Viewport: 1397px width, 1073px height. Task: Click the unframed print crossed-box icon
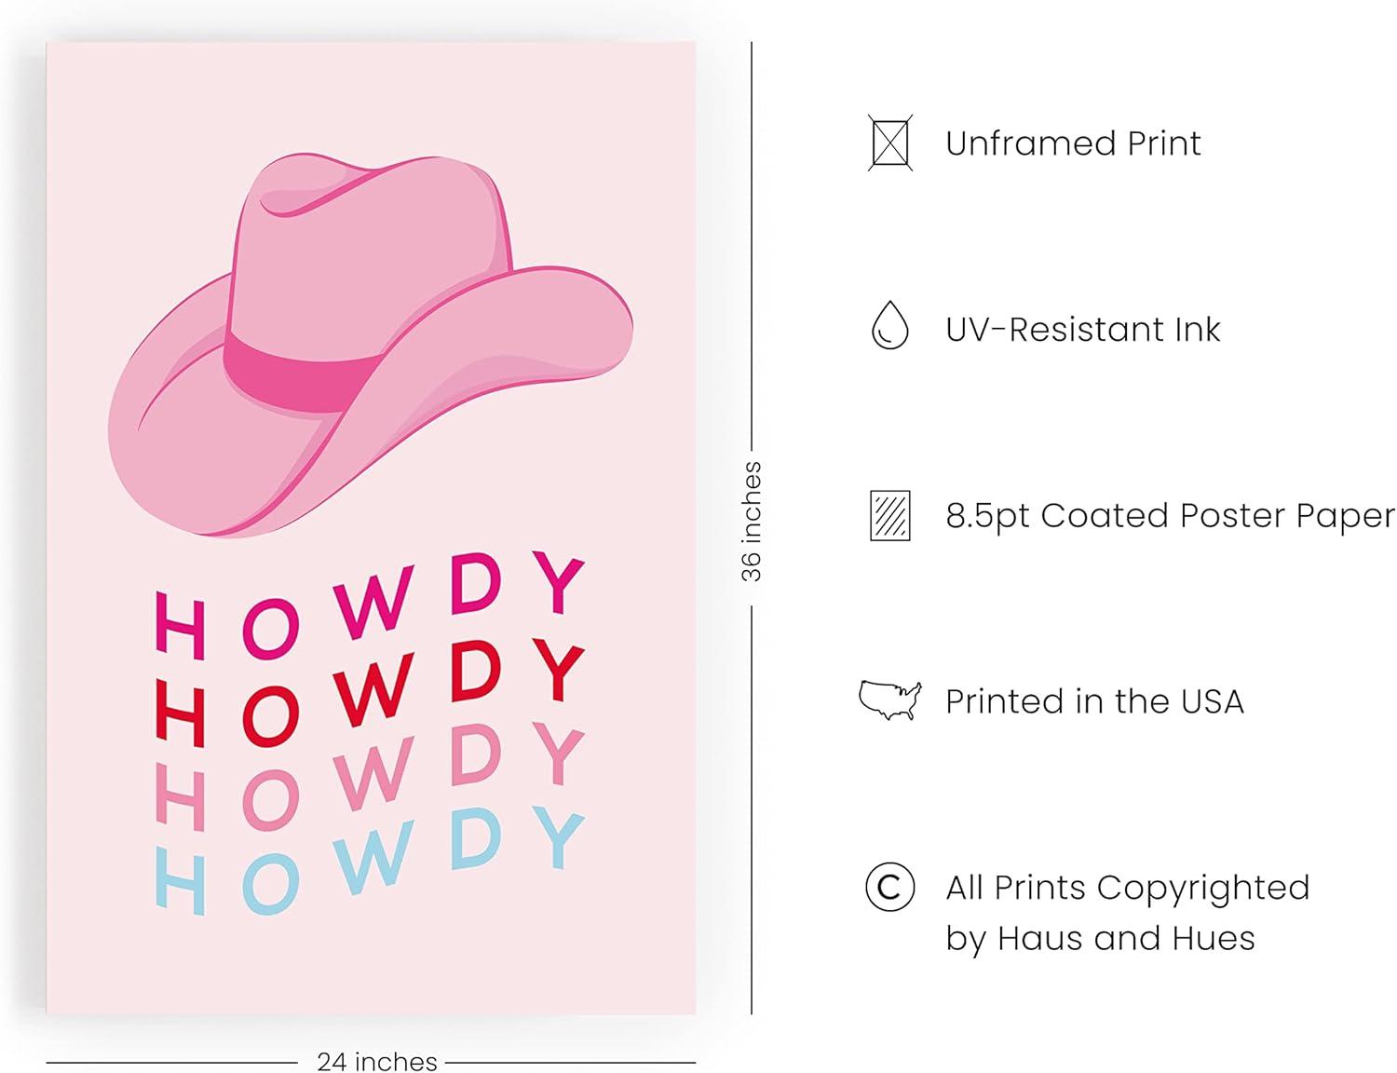tap(890, 143)
